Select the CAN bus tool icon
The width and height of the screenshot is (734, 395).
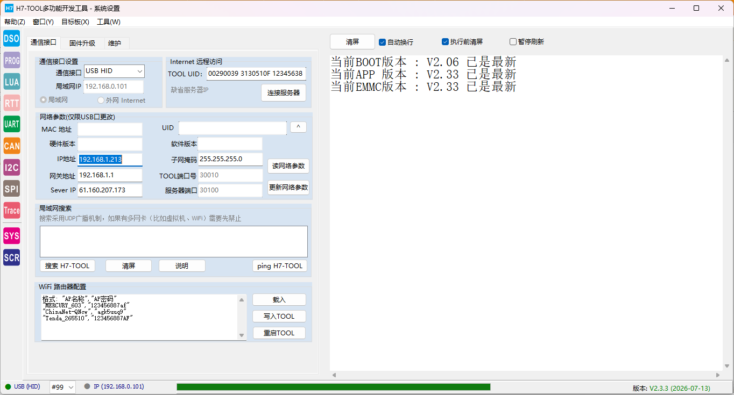point(11,146)
